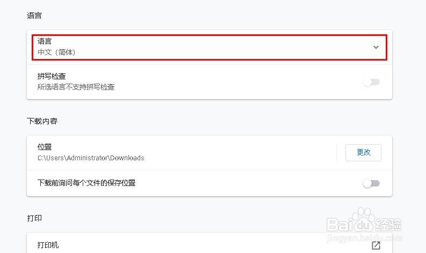Viewport: 426px width, 253px height.
Task: Click the 下载前询问每个文件的保存位置 label
Action: pos(86,183)
